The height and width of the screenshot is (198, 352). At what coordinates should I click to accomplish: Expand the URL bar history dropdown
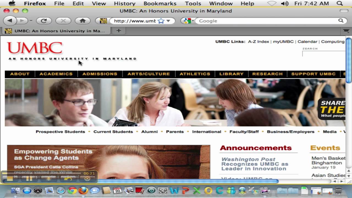pyautogui.click(x=168, y=21)
